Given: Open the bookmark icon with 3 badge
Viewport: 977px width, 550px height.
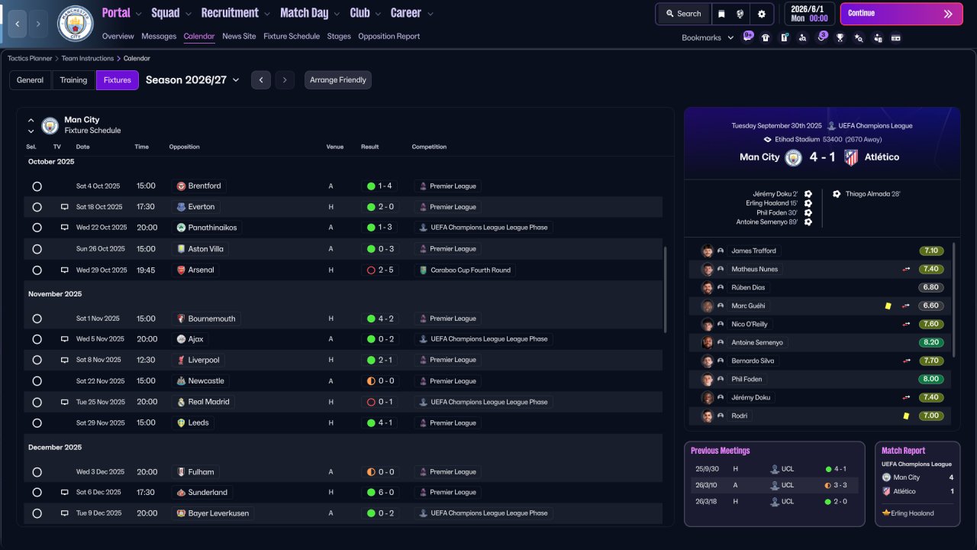Looking at the screenshot, I should [x=821, y=37].
